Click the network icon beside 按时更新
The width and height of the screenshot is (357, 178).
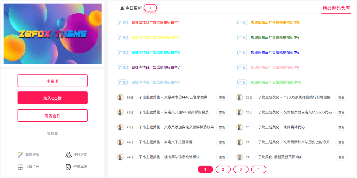click(68, 154)
